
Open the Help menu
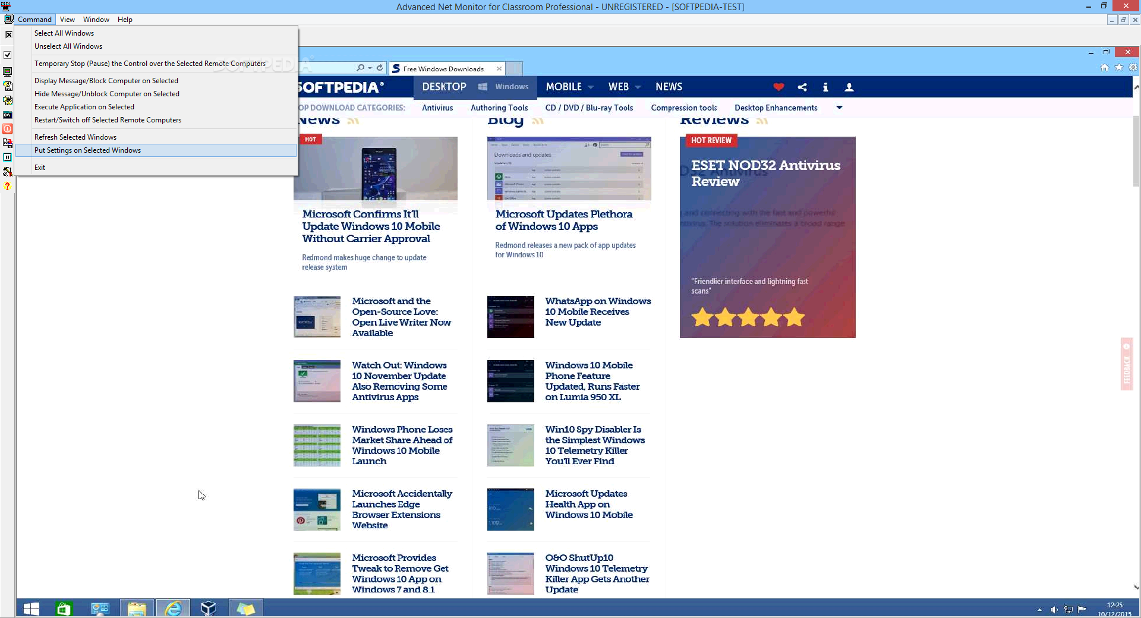[125, 20]
